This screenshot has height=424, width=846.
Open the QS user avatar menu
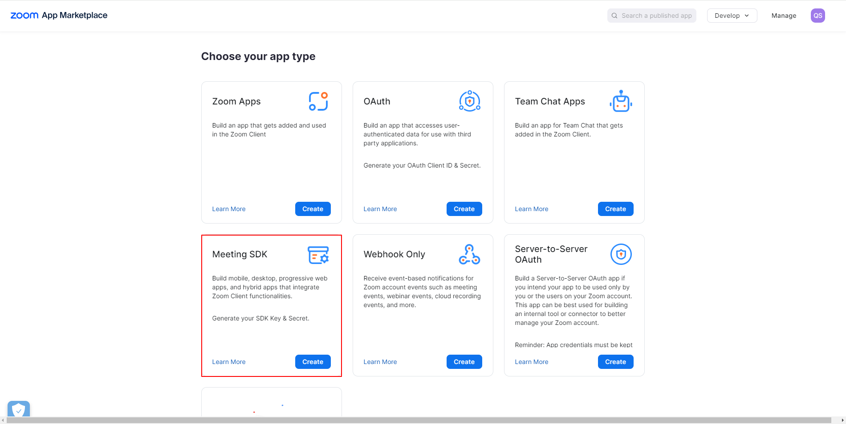pos(818,16)
